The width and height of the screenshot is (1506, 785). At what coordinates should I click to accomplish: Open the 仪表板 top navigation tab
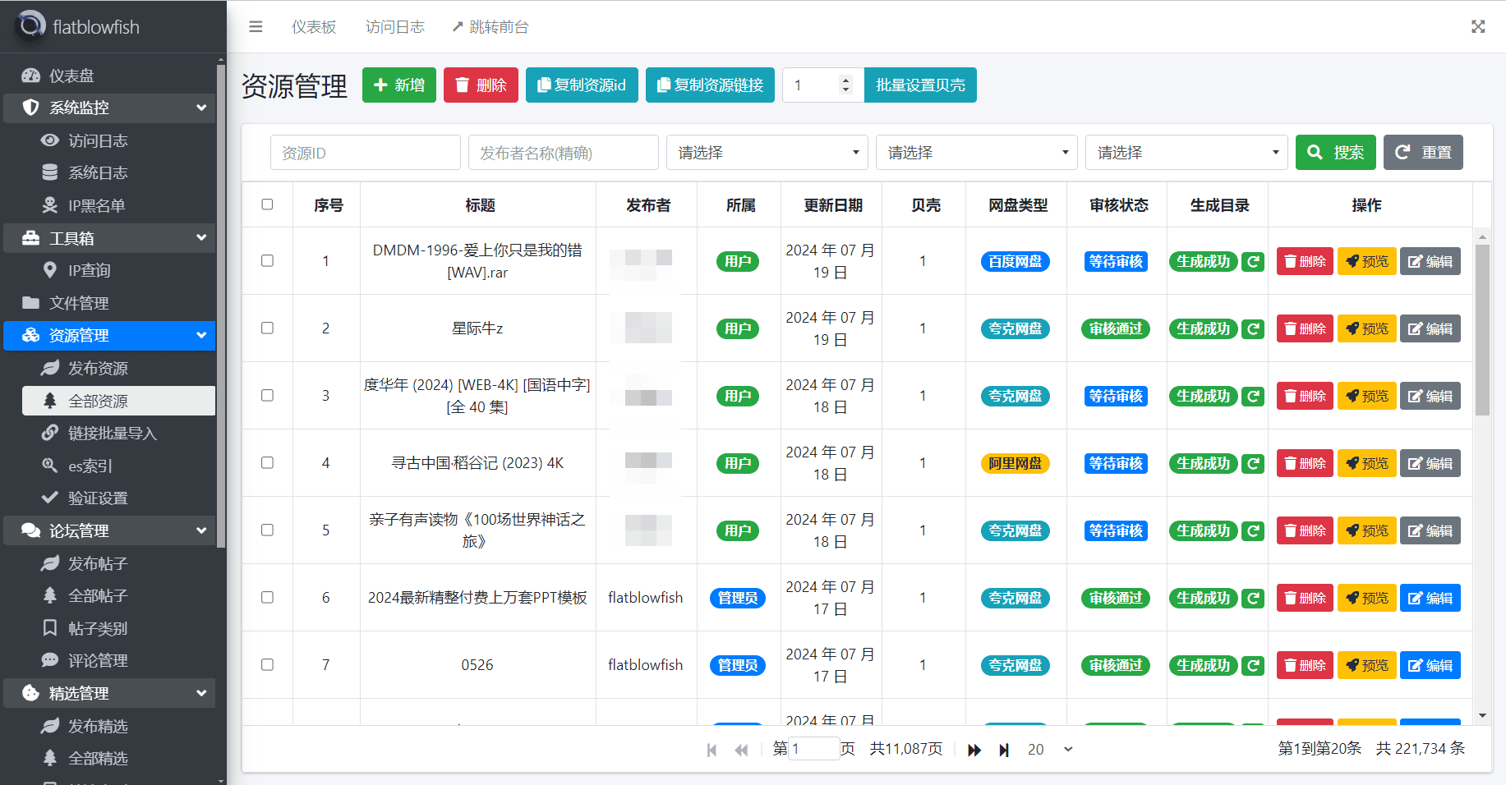(314, 27)
